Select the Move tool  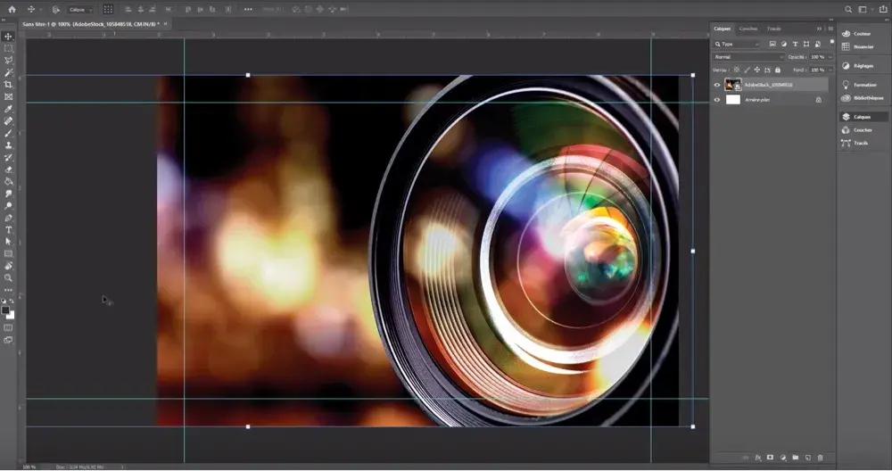click(x=8, y=37)
